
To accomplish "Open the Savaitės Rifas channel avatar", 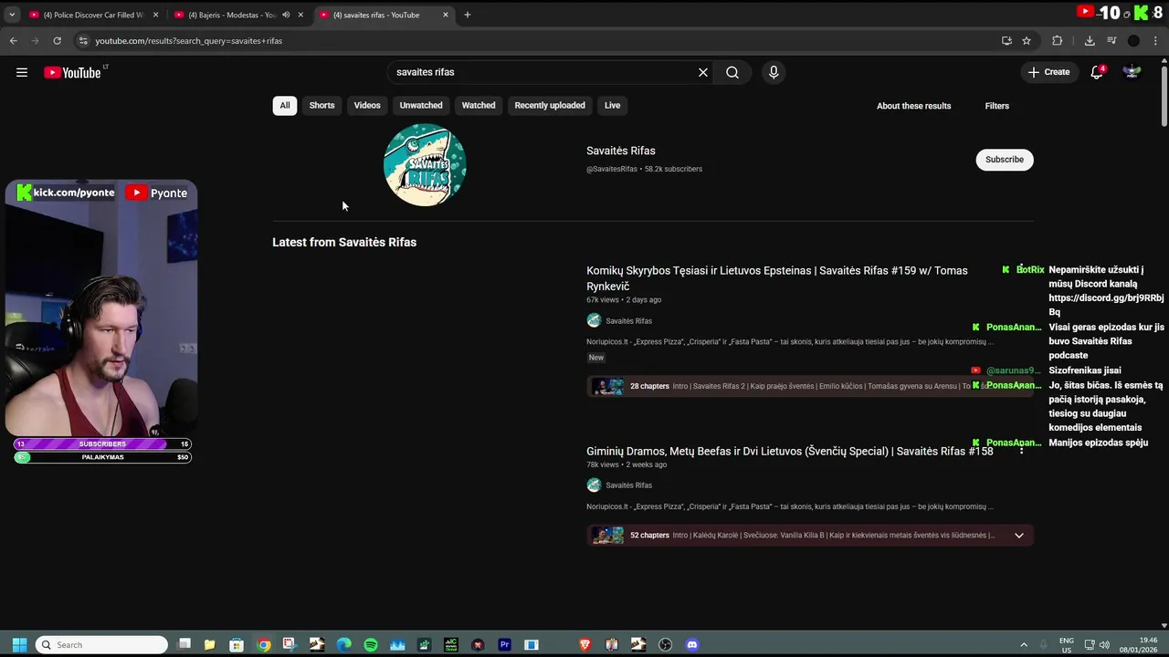I will pyautogui.click(x=425, y=165).
